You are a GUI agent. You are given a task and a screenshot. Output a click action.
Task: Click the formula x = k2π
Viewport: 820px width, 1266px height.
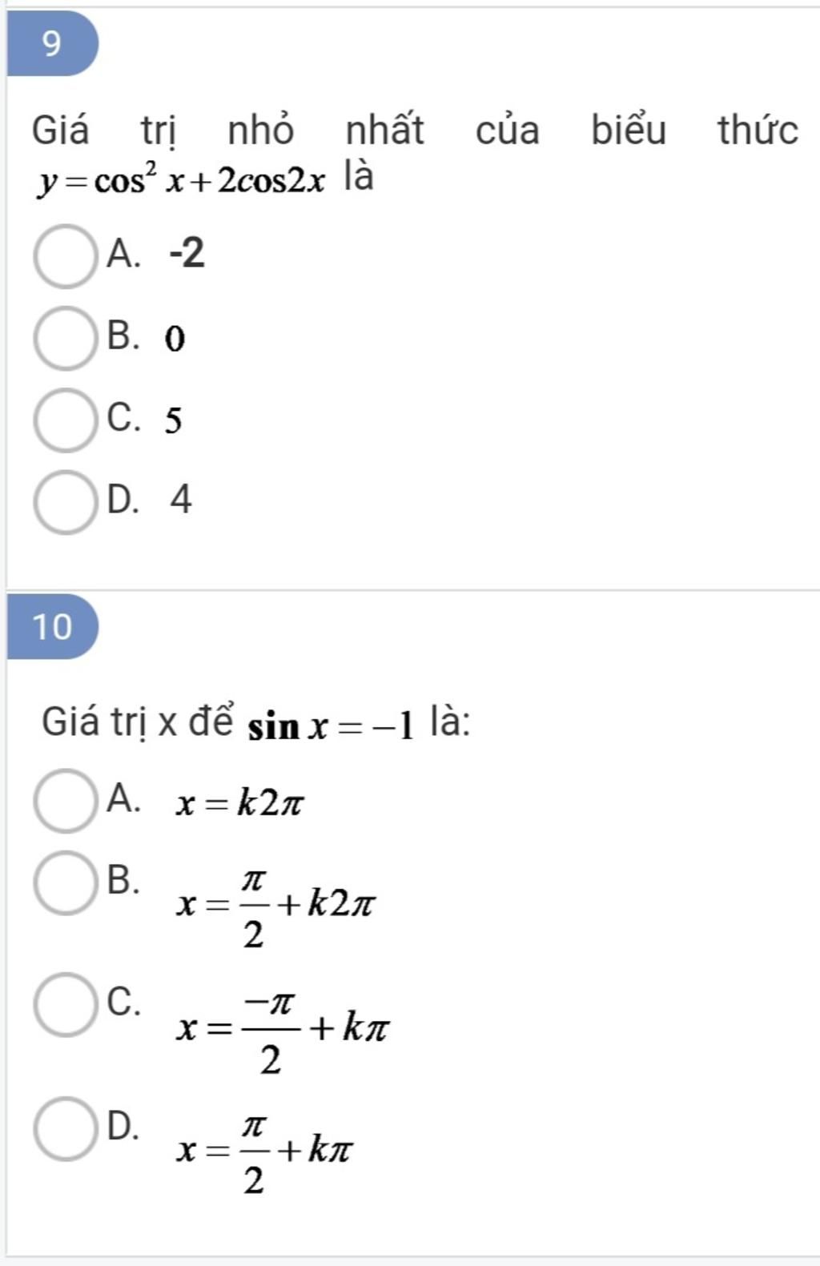click(240, 802)
